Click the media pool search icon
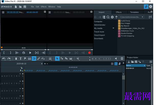The image size is (156, 105). click(108, 17)
